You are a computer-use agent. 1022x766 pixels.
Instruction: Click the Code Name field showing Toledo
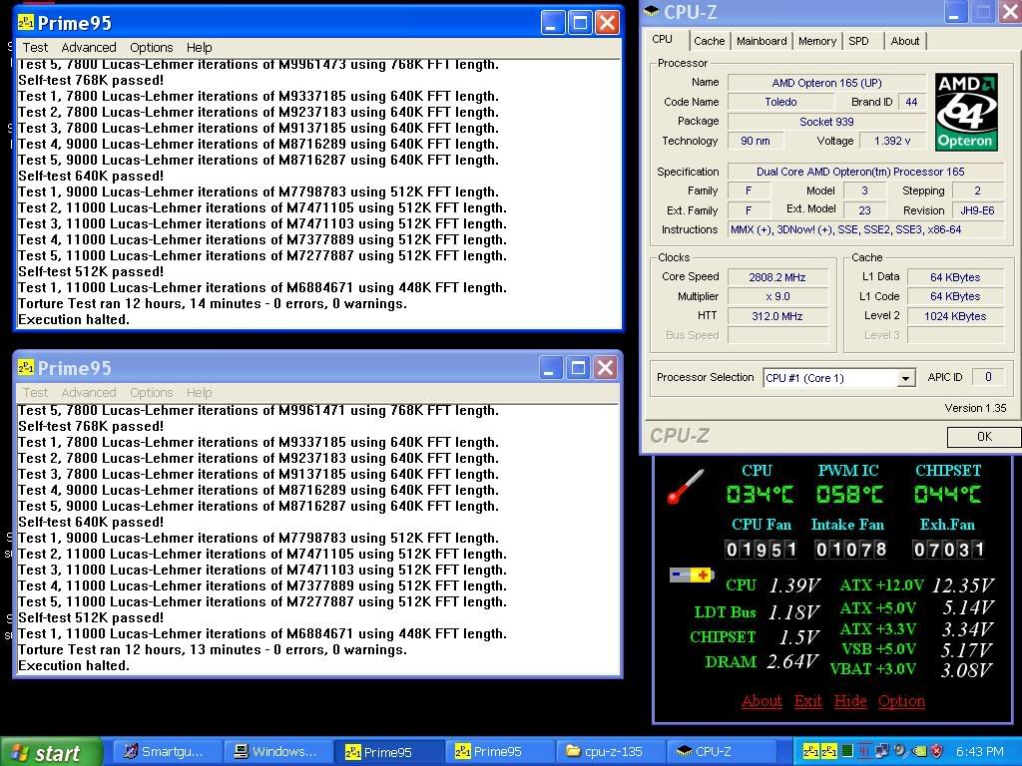[x=780, y=102]
